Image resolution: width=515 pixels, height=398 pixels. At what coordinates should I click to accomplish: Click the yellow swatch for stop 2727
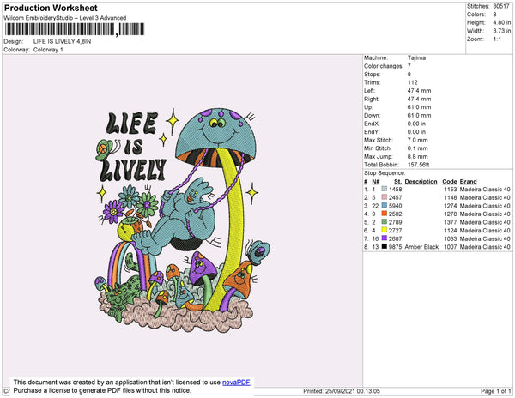[385, 231]
